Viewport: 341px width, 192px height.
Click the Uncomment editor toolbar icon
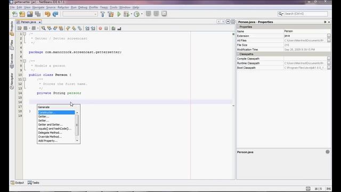[119, 28]
